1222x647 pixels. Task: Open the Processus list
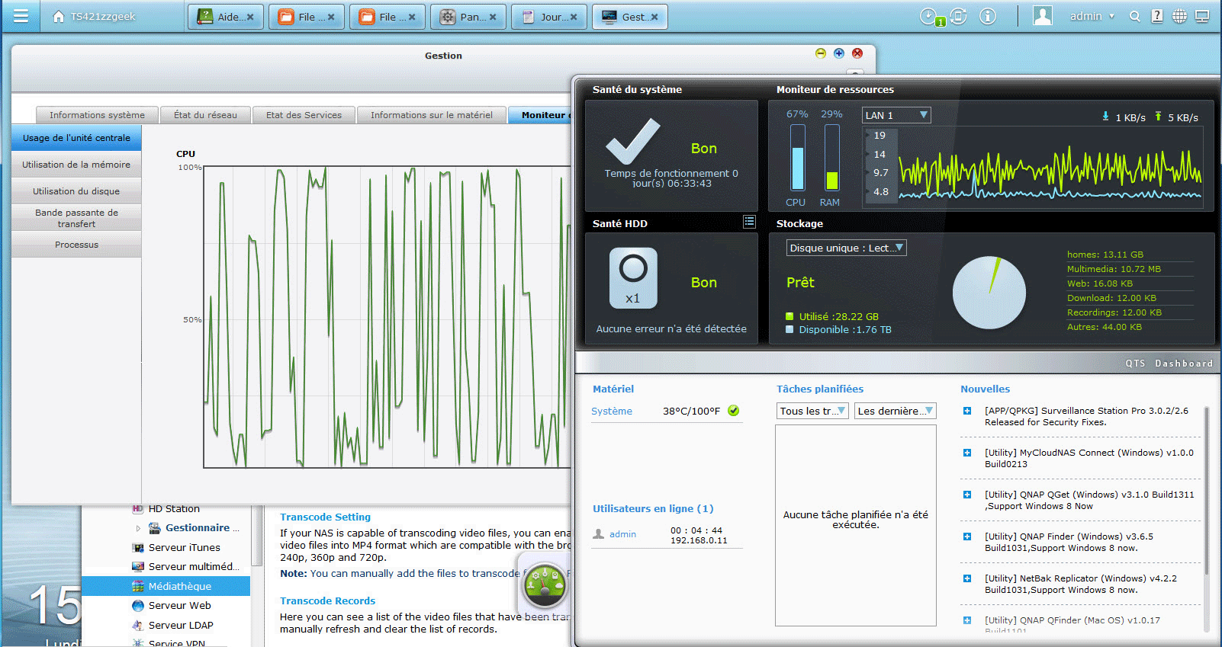point(76,245)
